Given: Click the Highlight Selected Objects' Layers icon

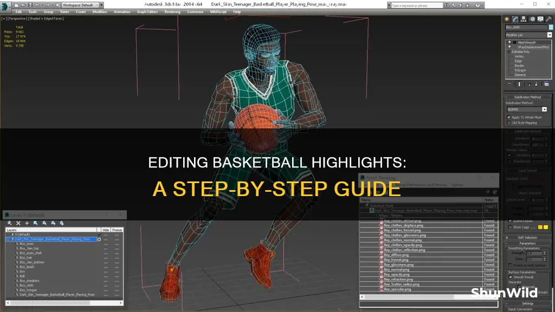Looking at the screenshot, I should 44,223.
